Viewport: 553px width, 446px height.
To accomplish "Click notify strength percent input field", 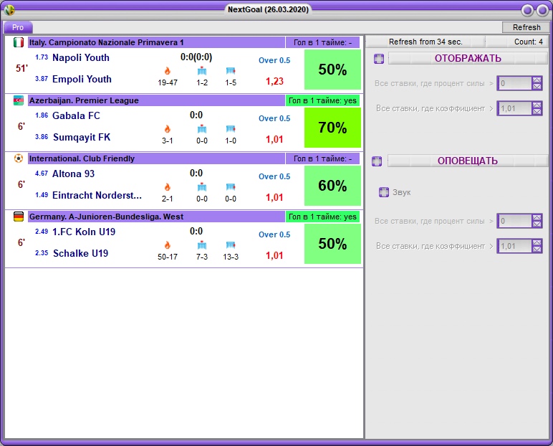I will pos(514,221).
